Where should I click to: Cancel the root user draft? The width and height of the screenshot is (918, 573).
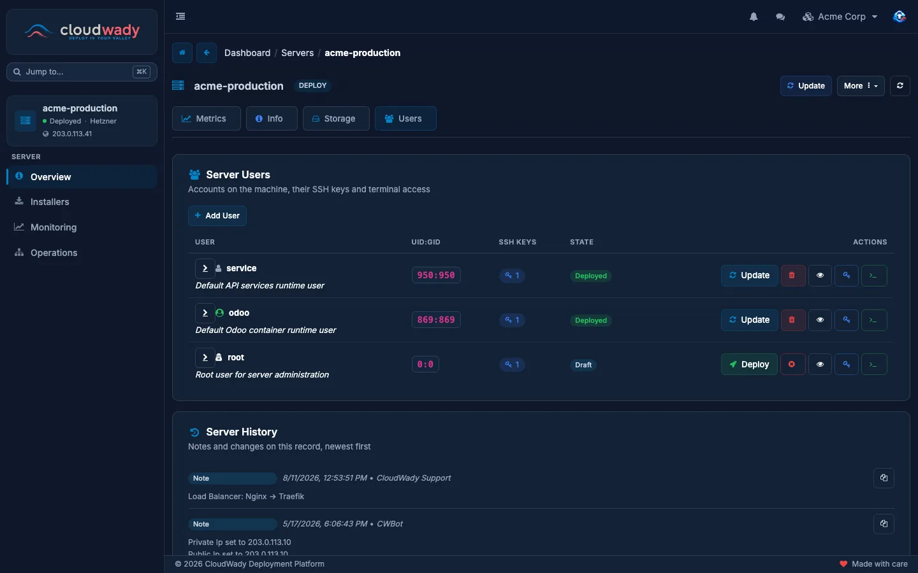(793, 365)
